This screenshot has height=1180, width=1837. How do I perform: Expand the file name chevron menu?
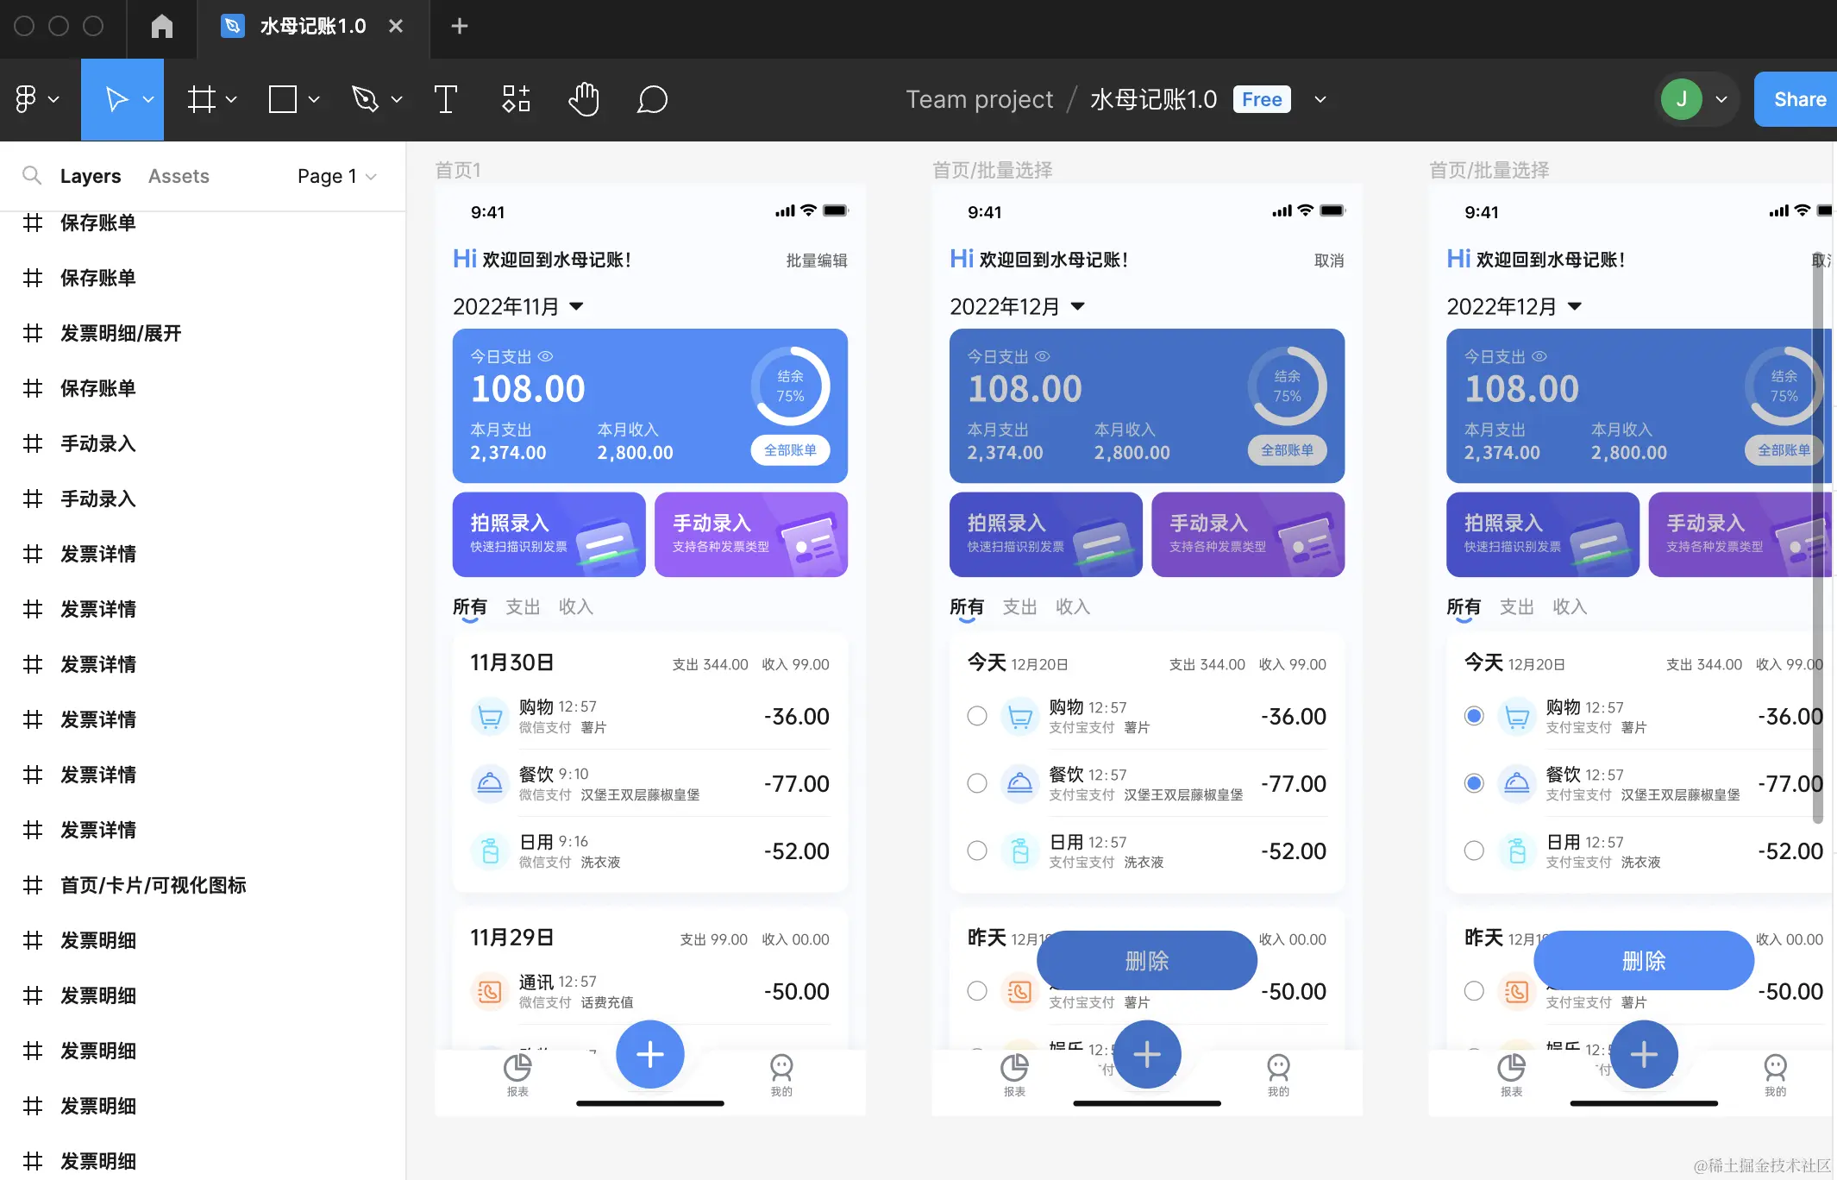click(x=1320, y=99)
